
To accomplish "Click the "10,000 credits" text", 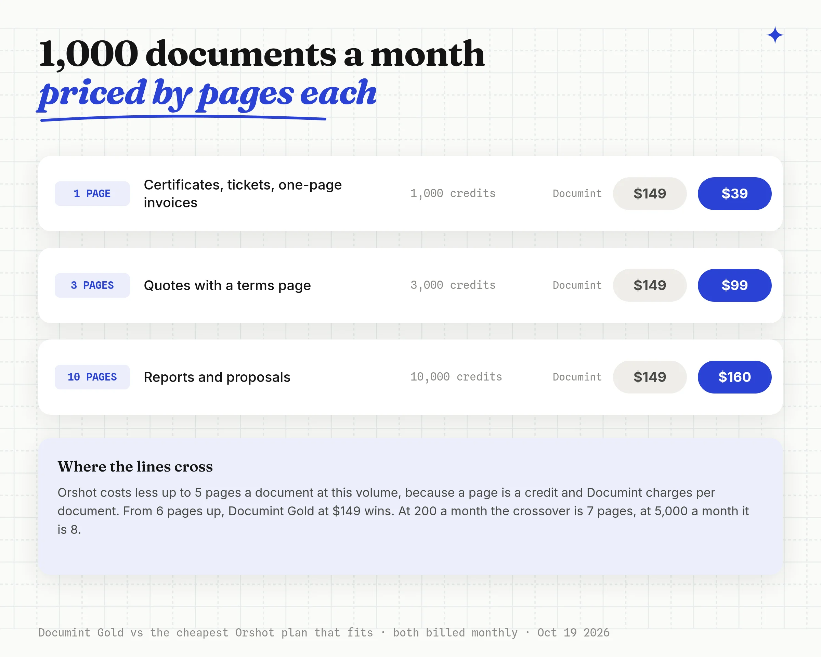I will [456, 377].
